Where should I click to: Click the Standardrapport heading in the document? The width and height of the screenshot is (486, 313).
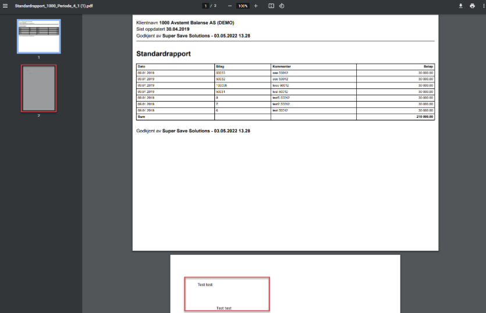point(164,54)
